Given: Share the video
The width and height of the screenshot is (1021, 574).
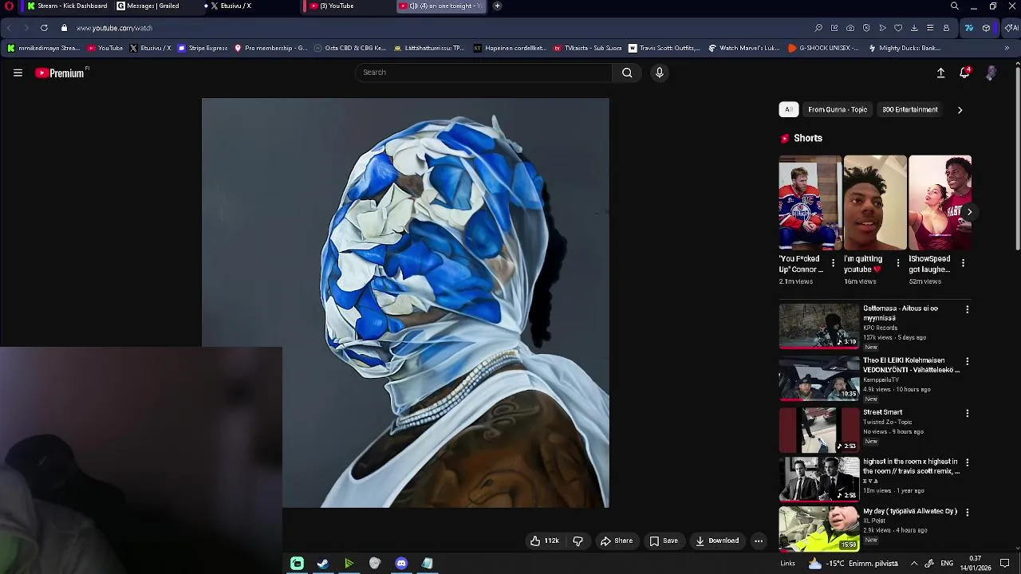Looking at the screenshot, I should pos(616,541).
